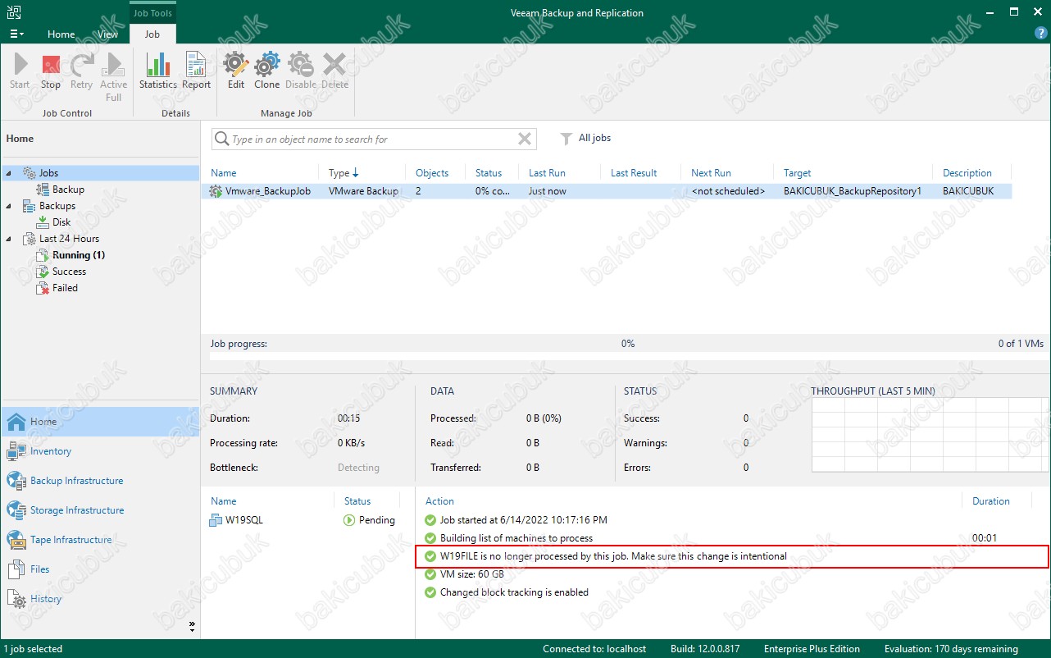Select the Job ribbon tab
The height and width of the screenshot is (658, 1051).
coord(152,34)
